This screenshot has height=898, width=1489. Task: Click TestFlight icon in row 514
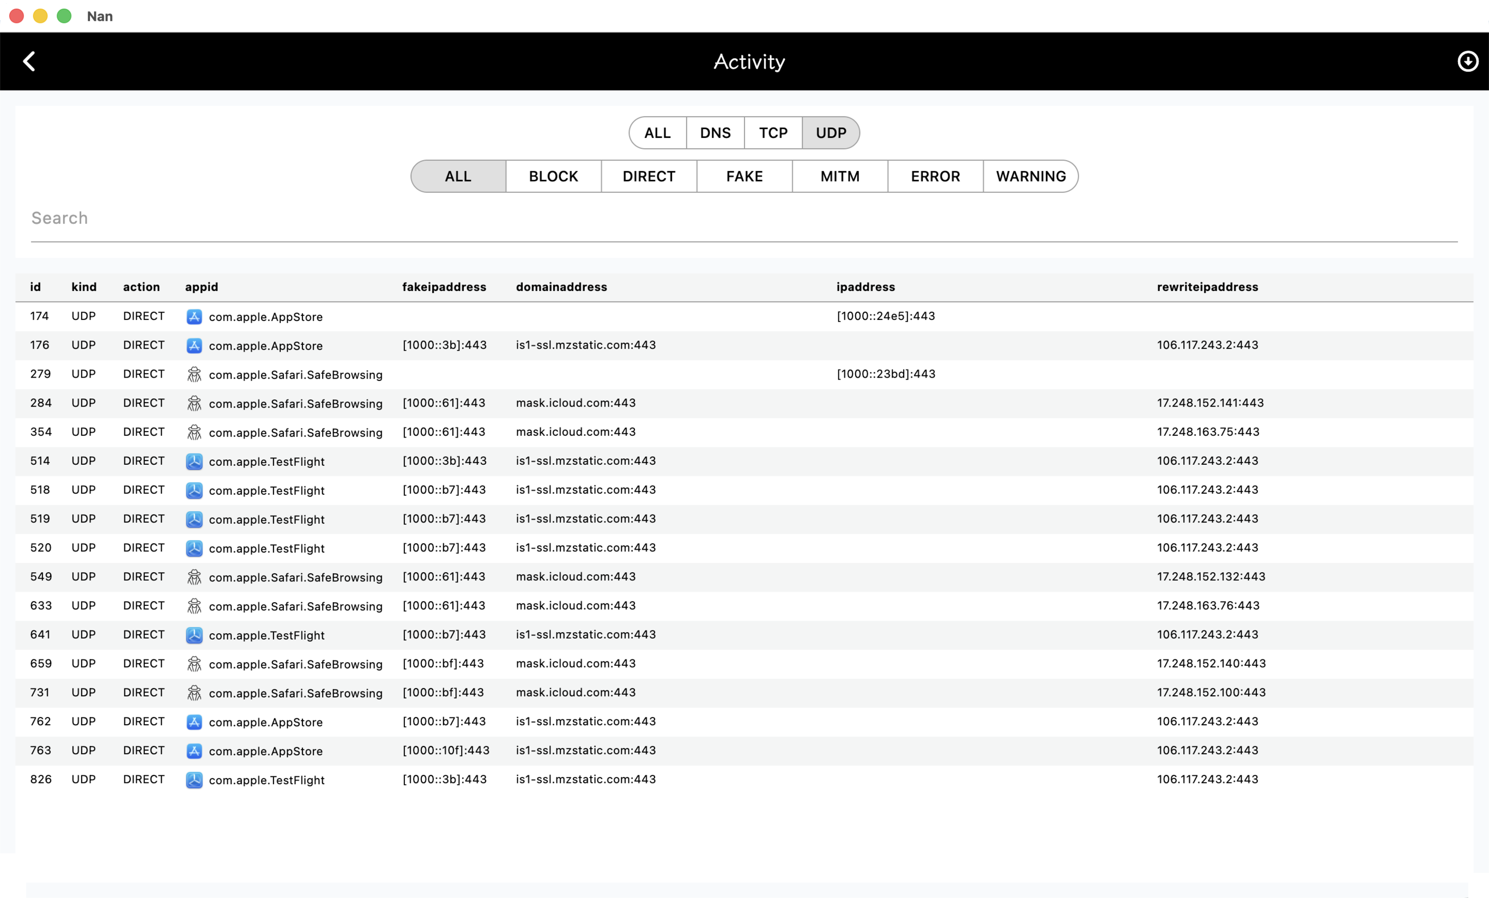pyautogui.click(x=194, y=461)
